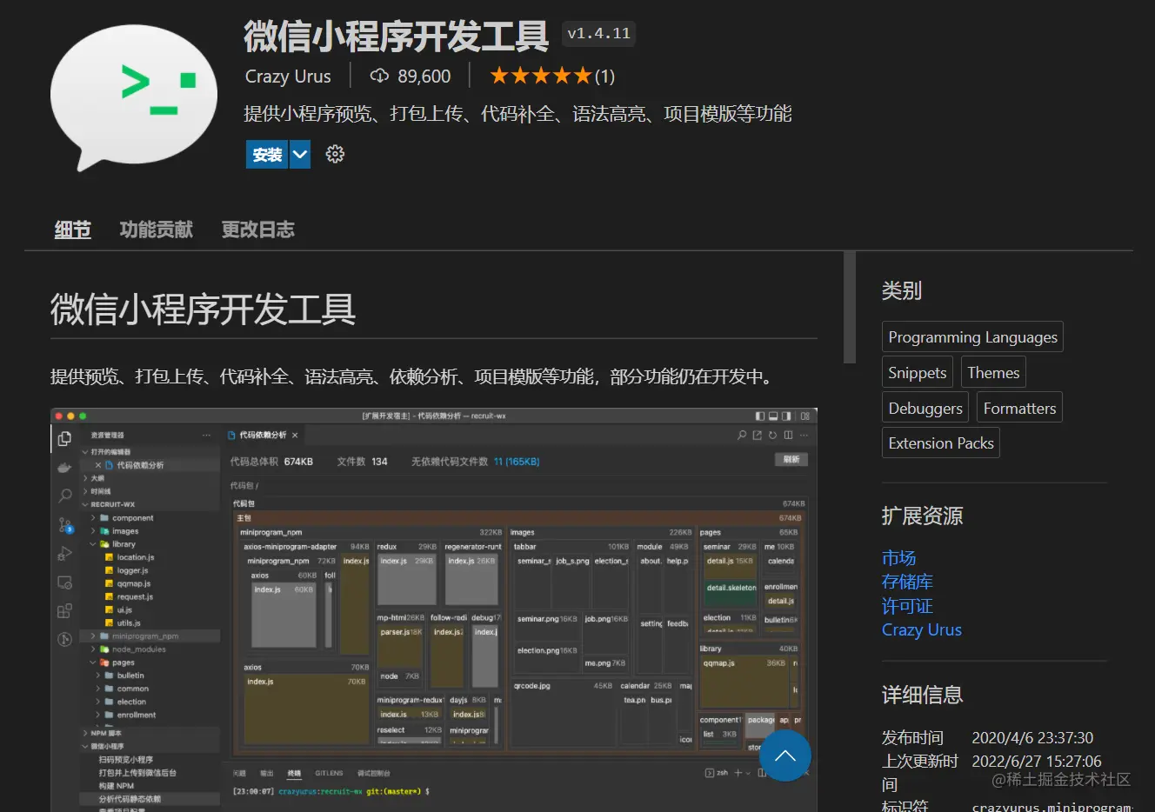The height and width of the screenshot is (812, 1155).
Task: Click the 扩展资源 section heading
Action: 923,516
